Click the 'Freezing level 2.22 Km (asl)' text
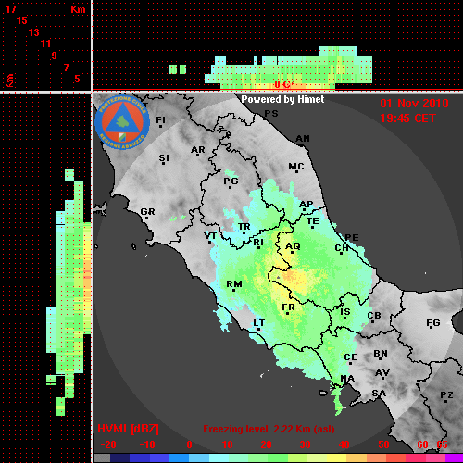 coord(269,429)
